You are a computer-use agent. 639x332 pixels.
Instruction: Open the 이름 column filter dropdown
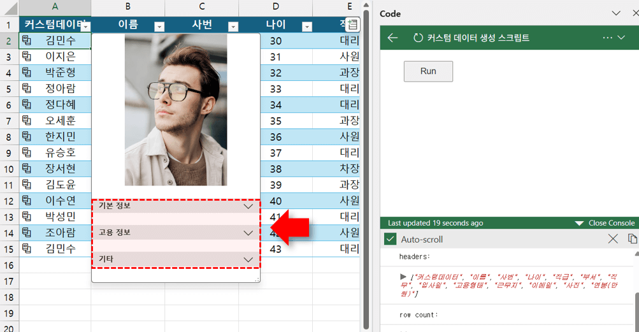[159, 26]
